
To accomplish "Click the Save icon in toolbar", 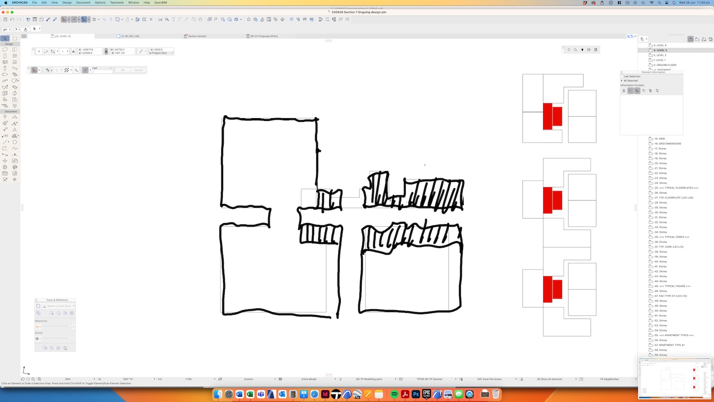I will coord(5,20).
